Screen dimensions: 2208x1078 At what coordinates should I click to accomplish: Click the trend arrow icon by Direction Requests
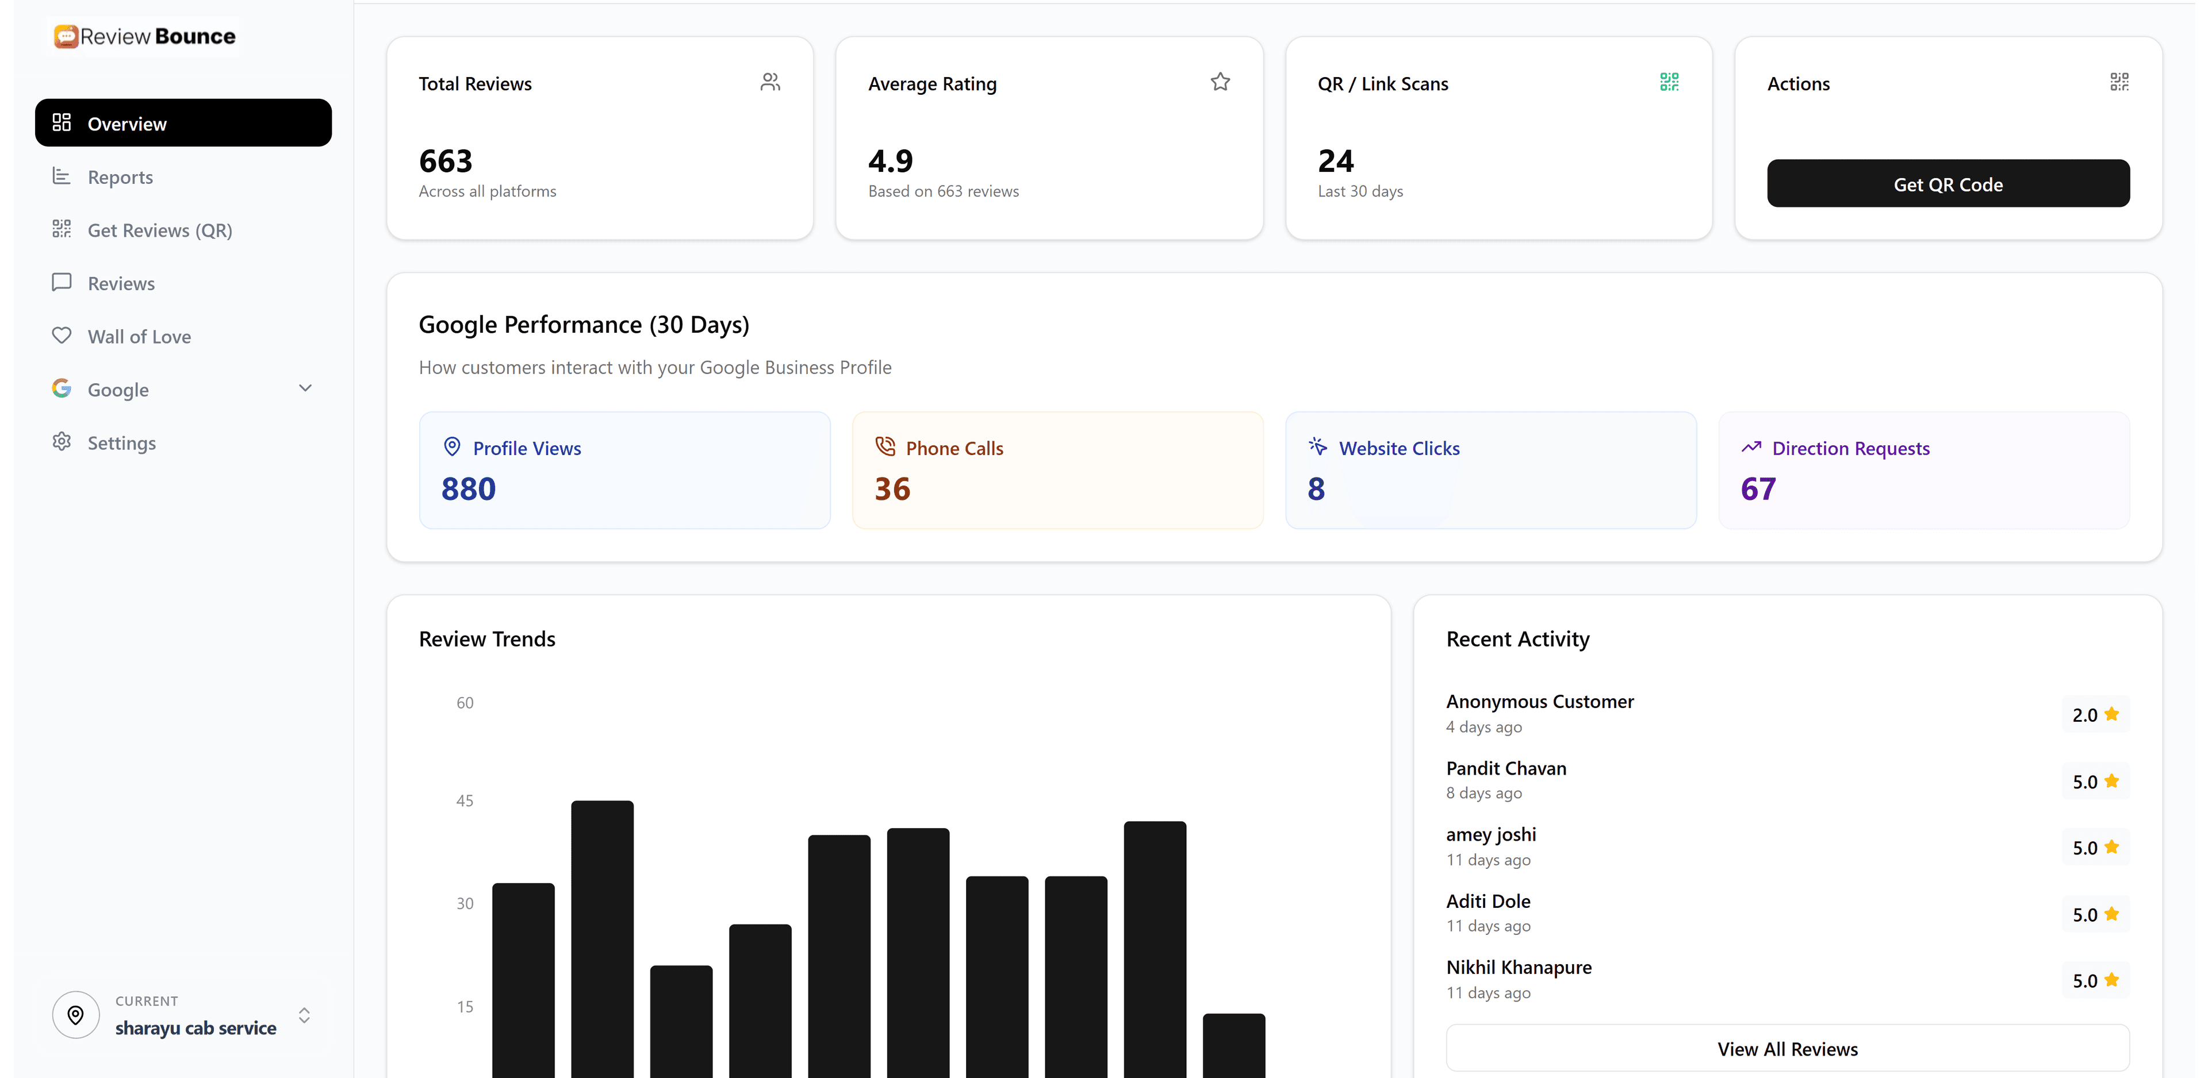[1751, 447]
